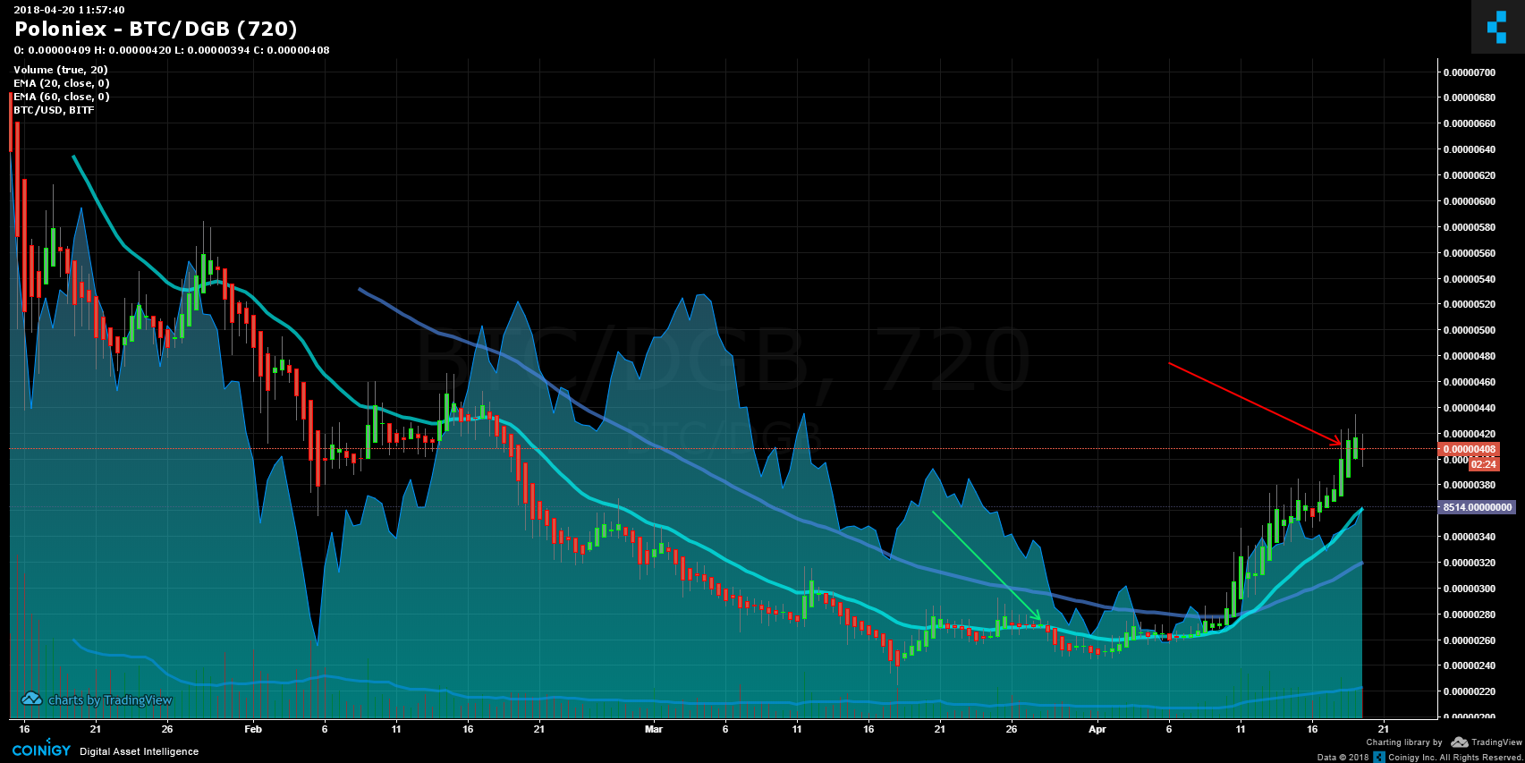Click the 0.00000700 price axis label
The height and width of the screenshot is (763, 1525).
click(x=1469, y=72)
